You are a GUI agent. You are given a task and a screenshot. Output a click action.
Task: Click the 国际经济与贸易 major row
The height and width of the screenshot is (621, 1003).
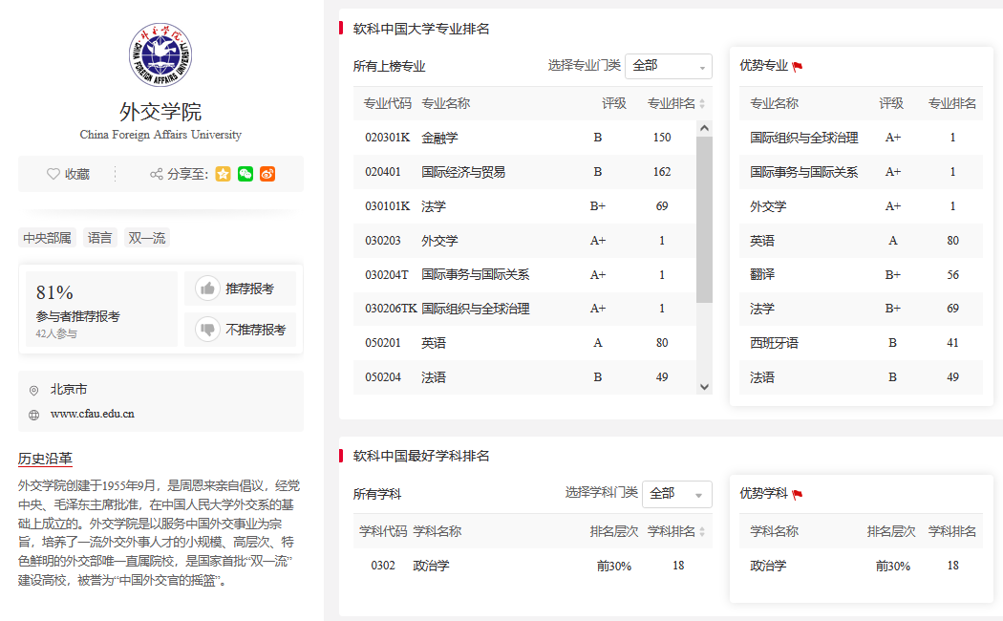523,172
